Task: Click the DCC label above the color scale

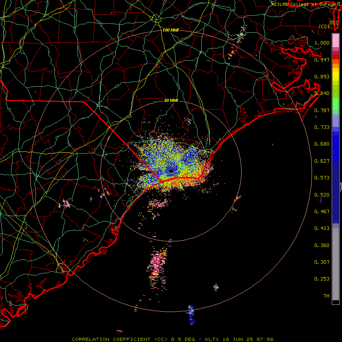Action: click(x=334, y=23)
